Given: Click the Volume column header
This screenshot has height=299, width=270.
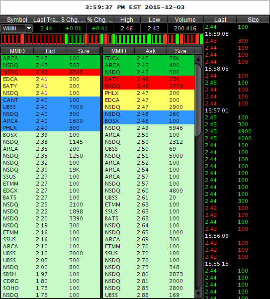Looking at the screenshot, I should point(185,19).
